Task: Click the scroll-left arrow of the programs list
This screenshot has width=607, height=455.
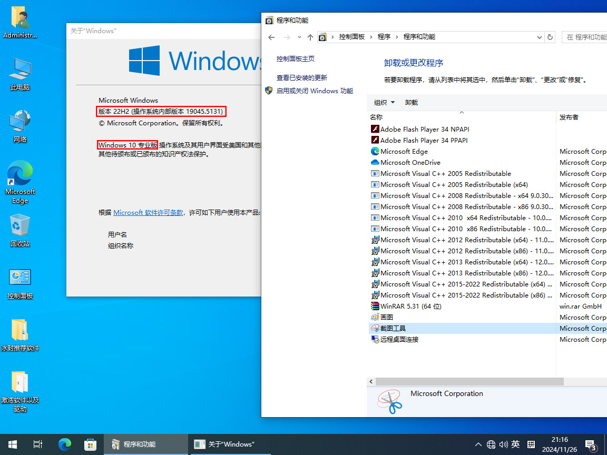Action: click(371, 381)
